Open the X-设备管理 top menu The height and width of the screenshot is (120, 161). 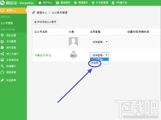100,3
